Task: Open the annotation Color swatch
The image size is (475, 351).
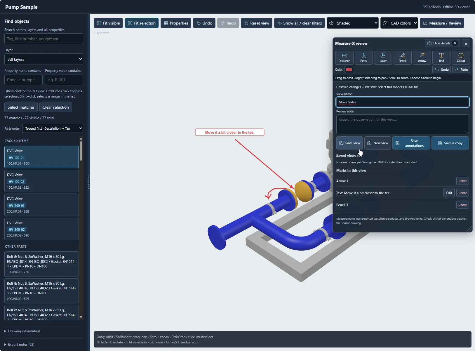Action: click(x=349, y=69)
